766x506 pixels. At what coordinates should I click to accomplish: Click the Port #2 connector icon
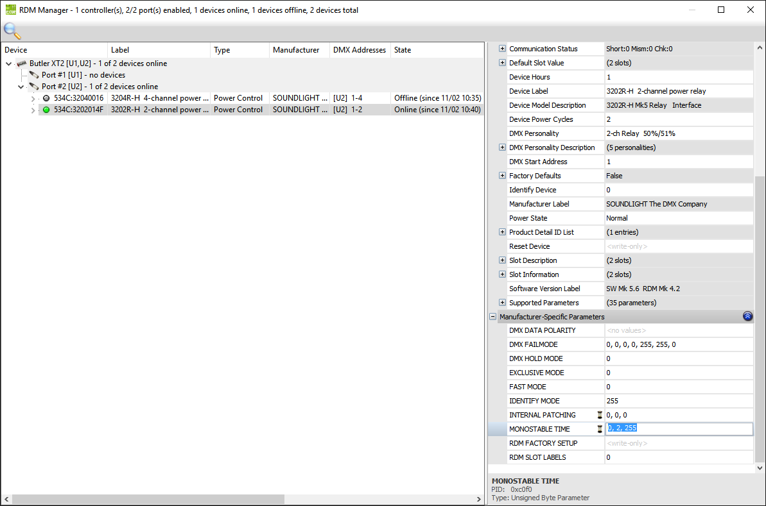point(34,87)
